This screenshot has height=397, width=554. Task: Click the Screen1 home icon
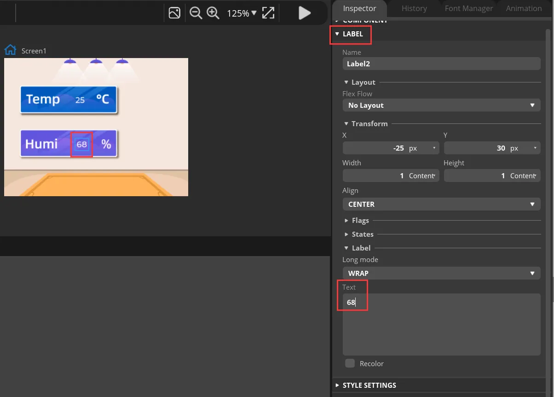pos(10,50)
